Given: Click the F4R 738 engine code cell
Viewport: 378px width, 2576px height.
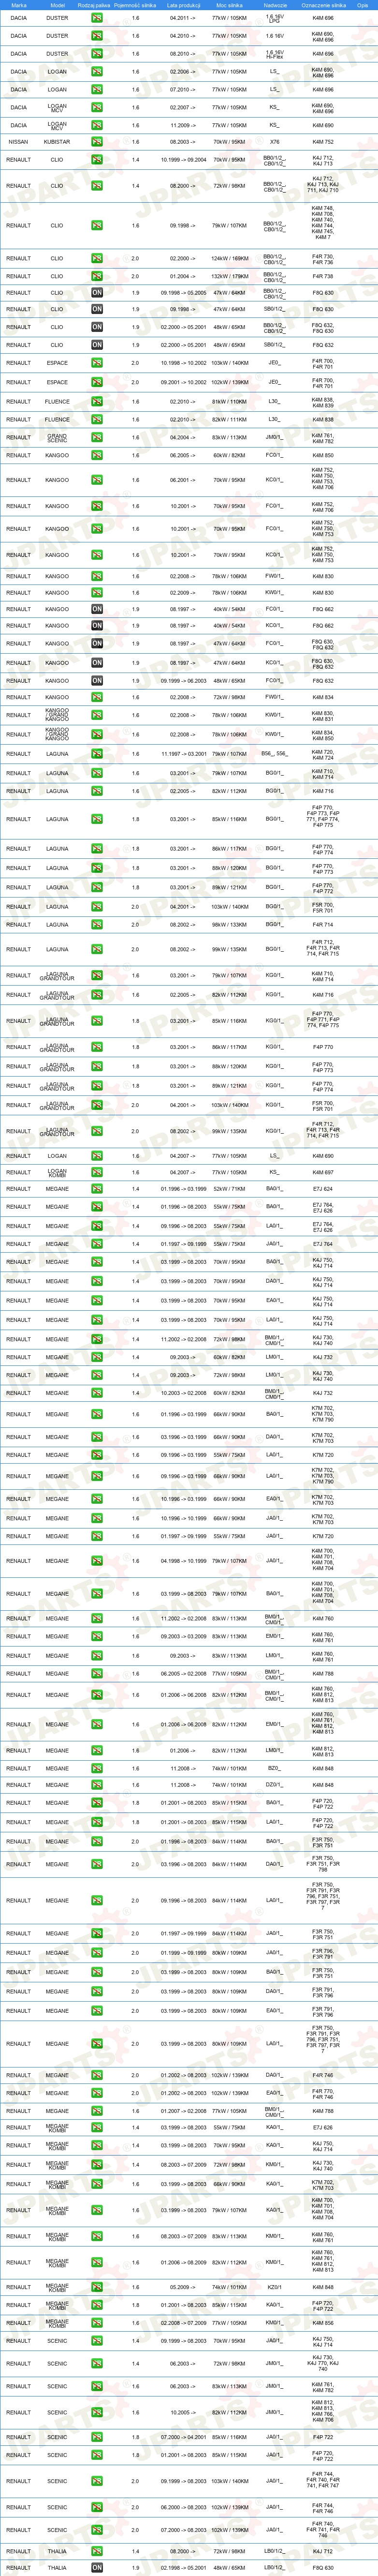Looking at the screenshot, I should pyautogui.click(x=323, y=276).
